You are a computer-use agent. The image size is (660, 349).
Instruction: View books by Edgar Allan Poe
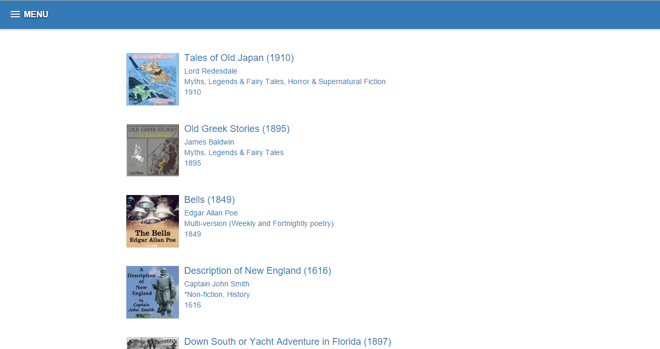(x=211, y=213)
